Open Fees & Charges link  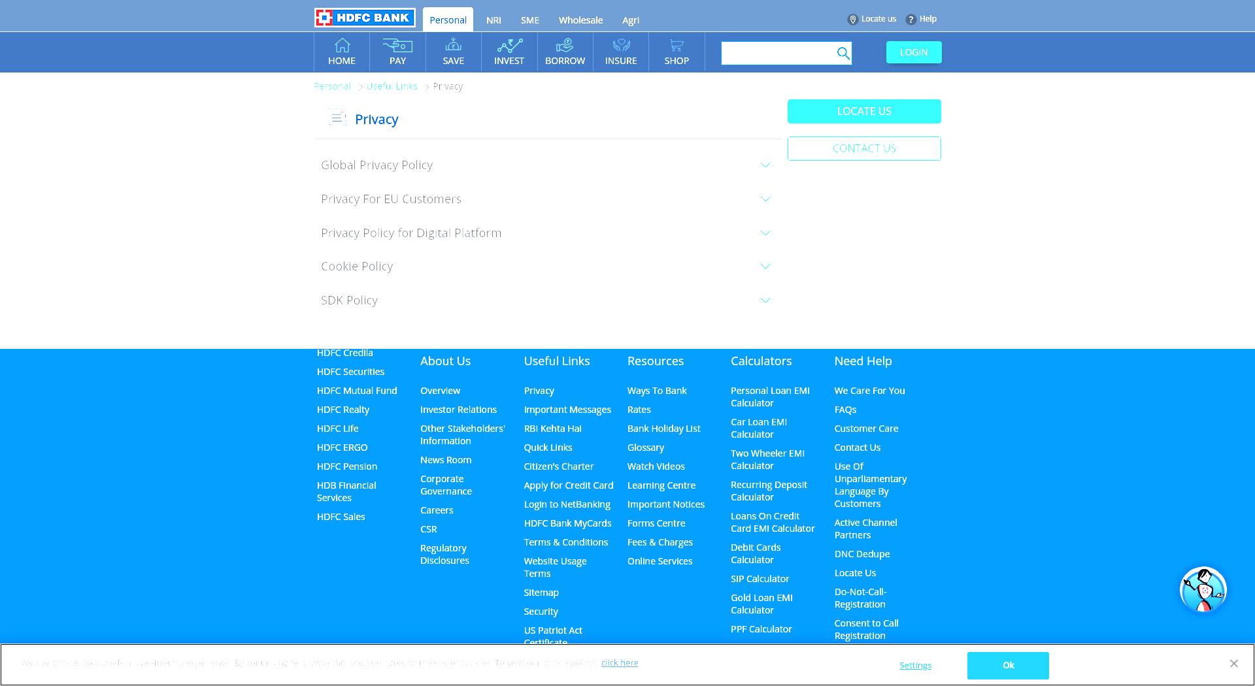point(660,542)
